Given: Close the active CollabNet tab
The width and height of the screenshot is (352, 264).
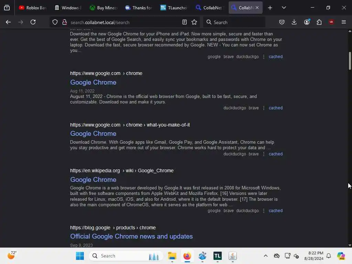Looking at the screenshot, I should (257, 8).
